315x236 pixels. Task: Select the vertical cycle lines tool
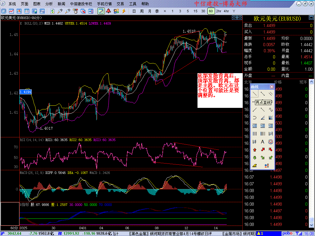click(x=255, y=134)
